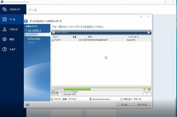177x117 pixels.
Task: Click the 未割り当て gray legend swatch
Action: pos(122,99)
